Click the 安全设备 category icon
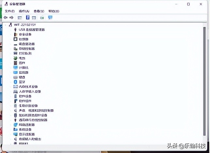The height and width of the screenshot is (153, 210). [16, 34]
